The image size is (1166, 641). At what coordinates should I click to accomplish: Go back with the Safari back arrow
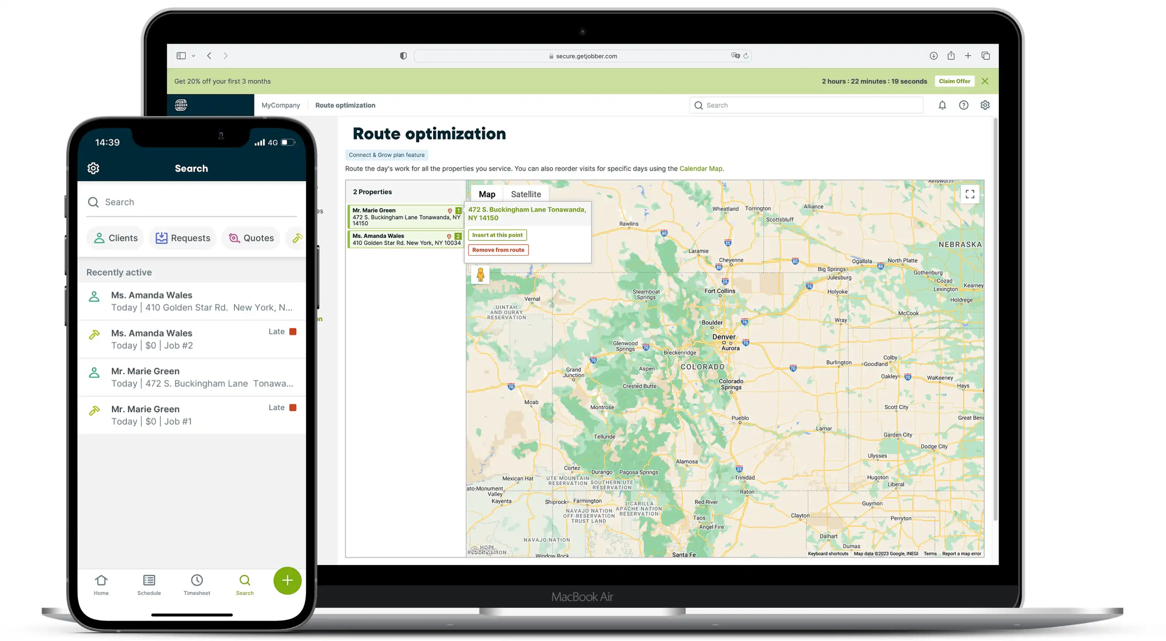tap(209, 56)
